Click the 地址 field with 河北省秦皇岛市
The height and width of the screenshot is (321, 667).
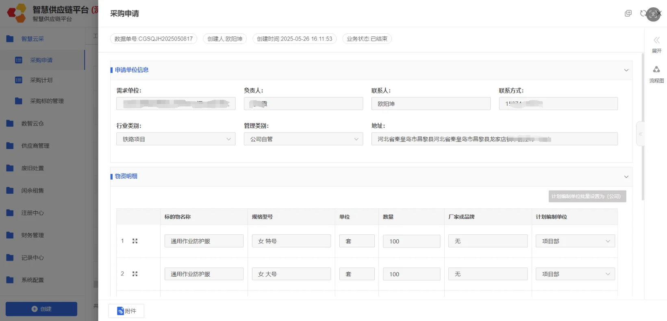495,139
